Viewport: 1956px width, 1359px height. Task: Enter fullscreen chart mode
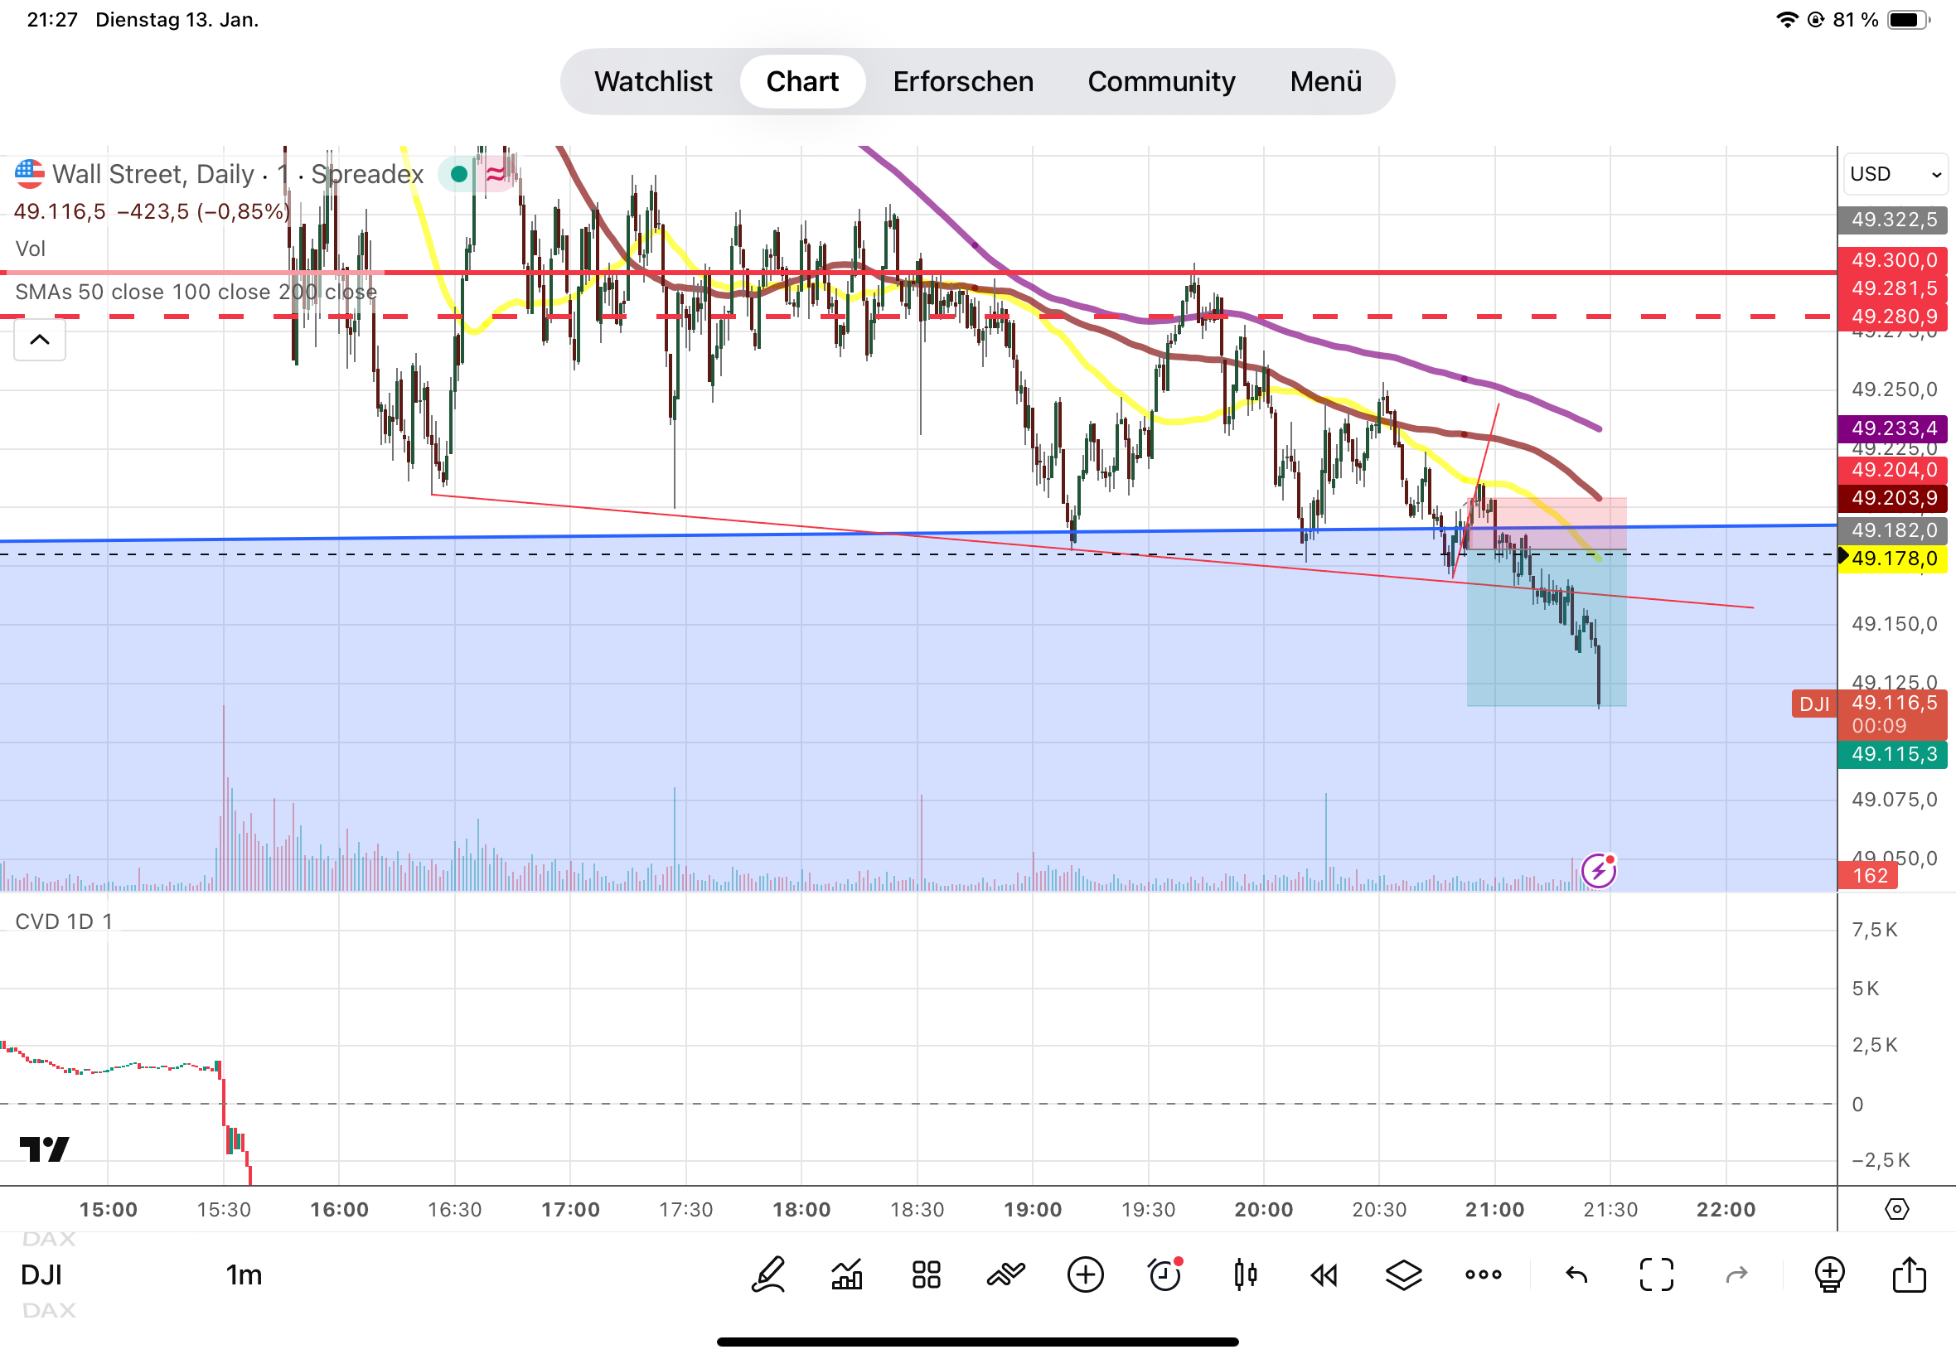1655,1274
